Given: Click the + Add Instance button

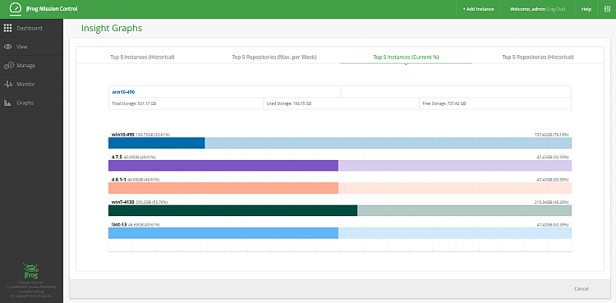Looking at the screenshot, I should (x=478, y=9).
